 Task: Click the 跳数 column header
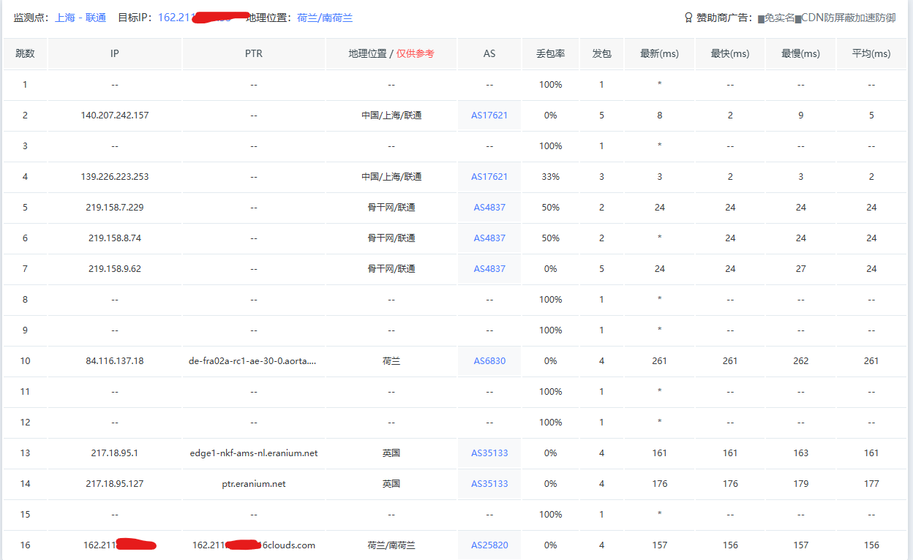point(25,54)
